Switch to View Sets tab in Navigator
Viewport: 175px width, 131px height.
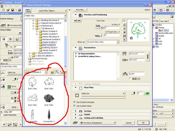point(164,21)
